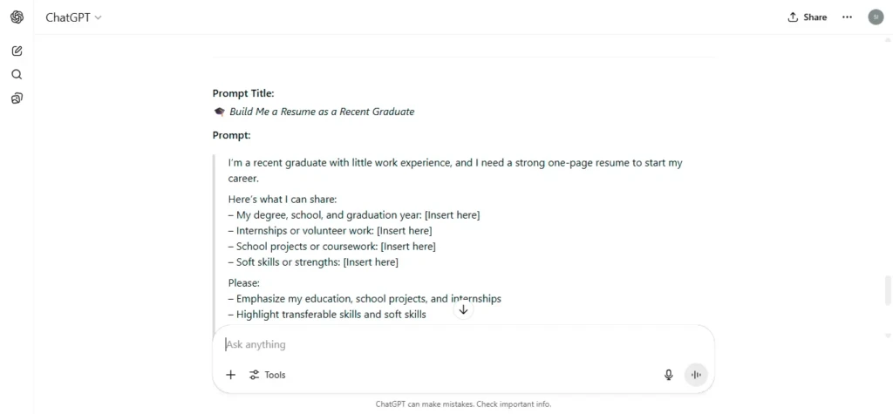Viewport: 893px width, 414px height.
Task: Share this conversation via Share button
Action: (x=807, y=17)
